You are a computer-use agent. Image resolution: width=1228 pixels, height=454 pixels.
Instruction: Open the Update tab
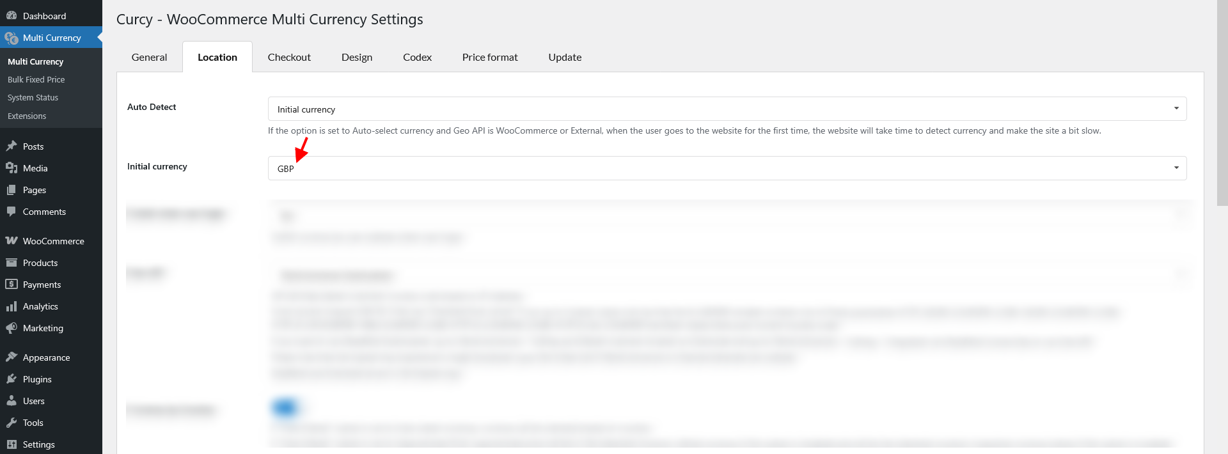tap(565, 57)
